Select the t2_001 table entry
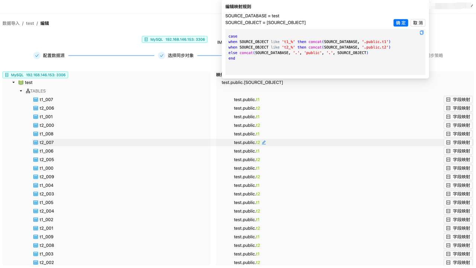This screenshot has width=476, height=268. click(46, 228)
